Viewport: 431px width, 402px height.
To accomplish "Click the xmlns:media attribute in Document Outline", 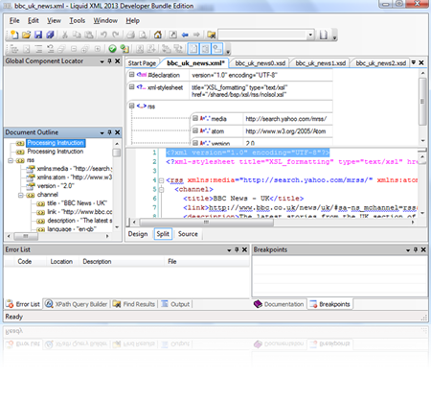I will 75,169.
